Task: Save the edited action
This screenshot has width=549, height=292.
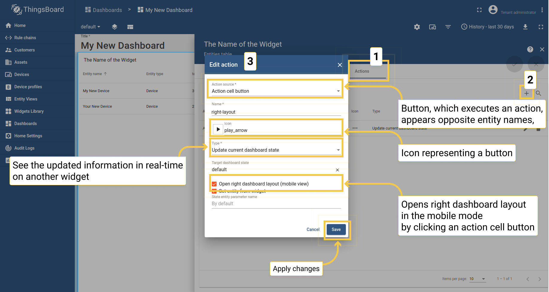Action: click(x=336, y=229)
